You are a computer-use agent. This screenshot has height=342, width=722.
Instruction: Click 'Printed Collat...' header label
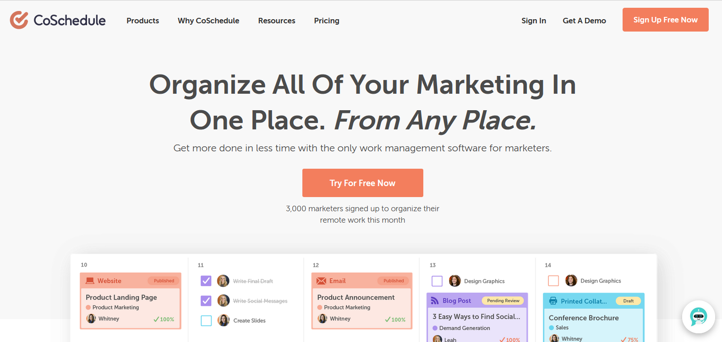pyautogui.click(x=584, y=301)
